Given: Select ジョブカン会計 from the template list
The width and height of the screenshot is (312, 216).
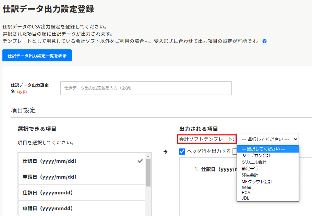Looking at the screenshot, I should (256, 156).
